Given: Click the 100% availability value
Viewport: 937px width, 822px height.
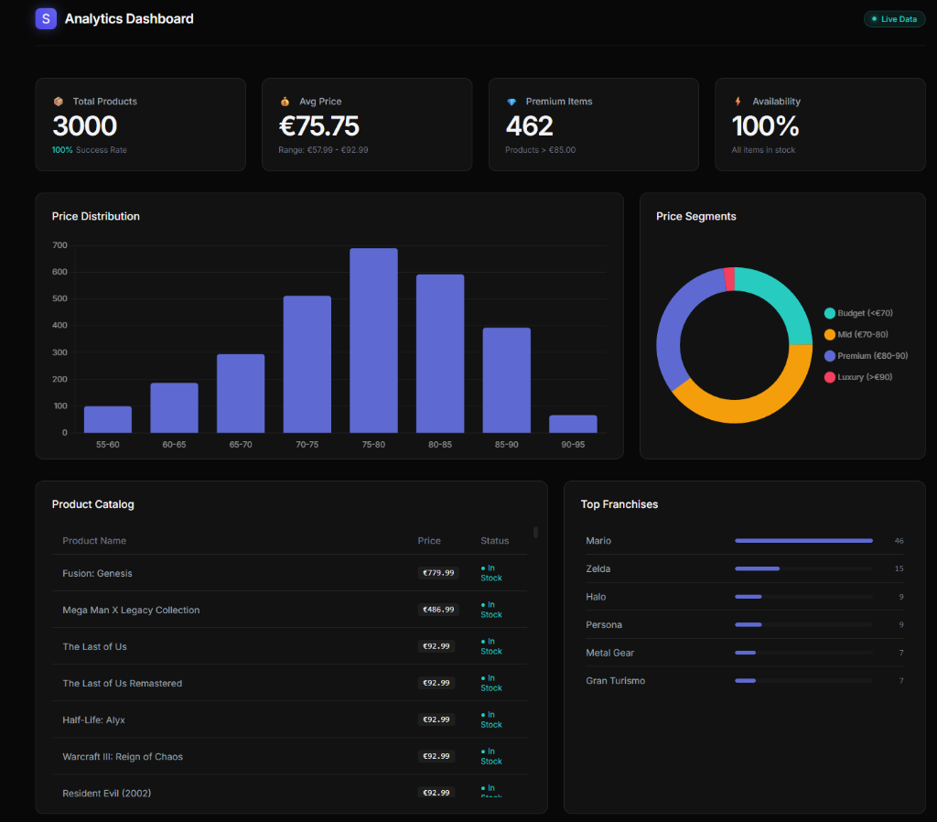Looking at the screenshot, I should point(766,126).
